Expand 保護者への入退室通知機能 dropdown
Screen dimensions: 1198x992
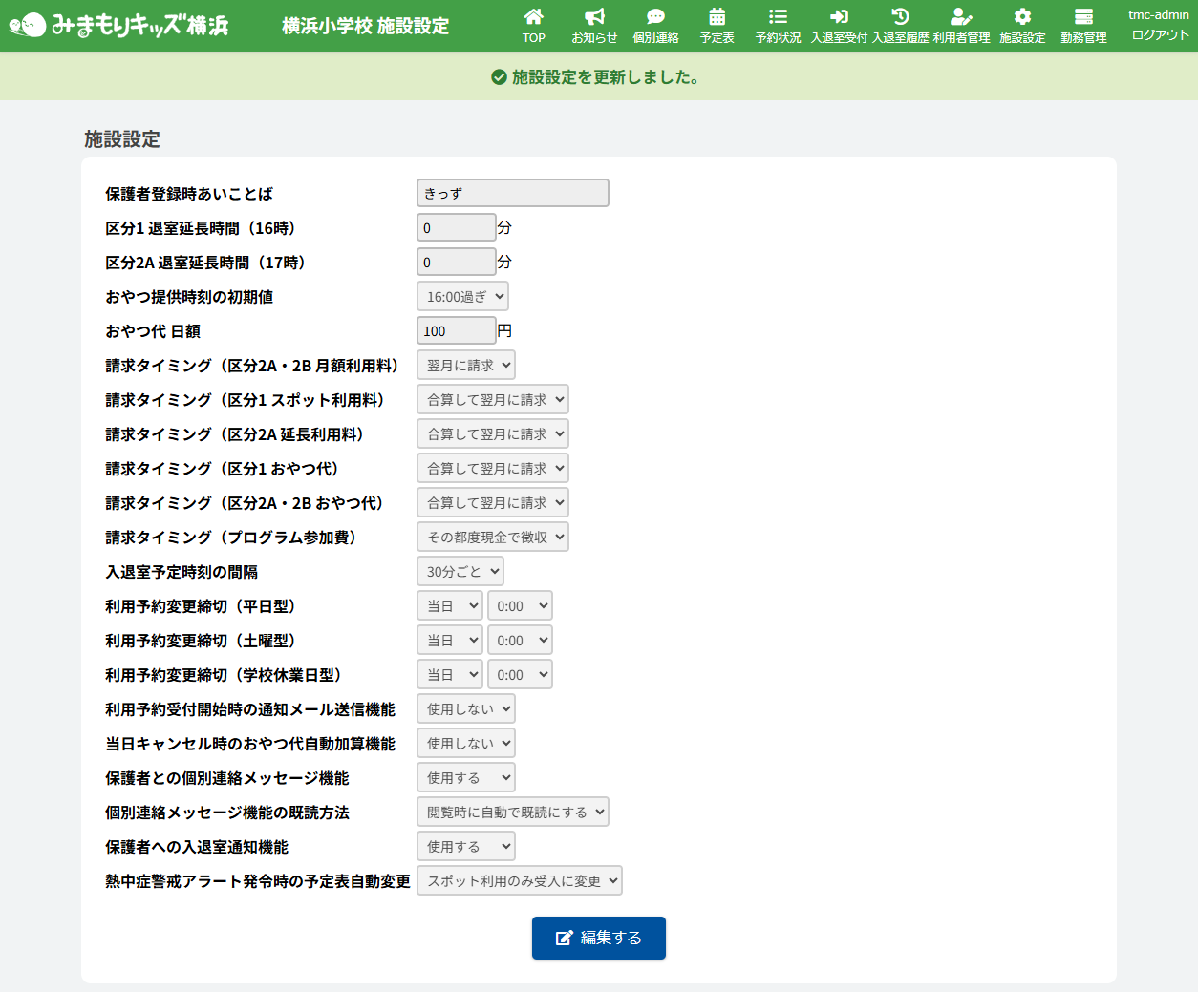point(466,847)
